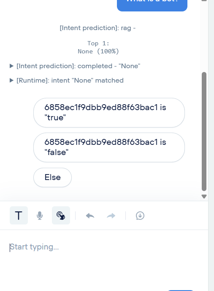The height and width of the screenshot is (291, 214).
Task: Choose the 6858ec1f9dbb9ed88f63bac1 is "true" option
Action: coord(109,113)
